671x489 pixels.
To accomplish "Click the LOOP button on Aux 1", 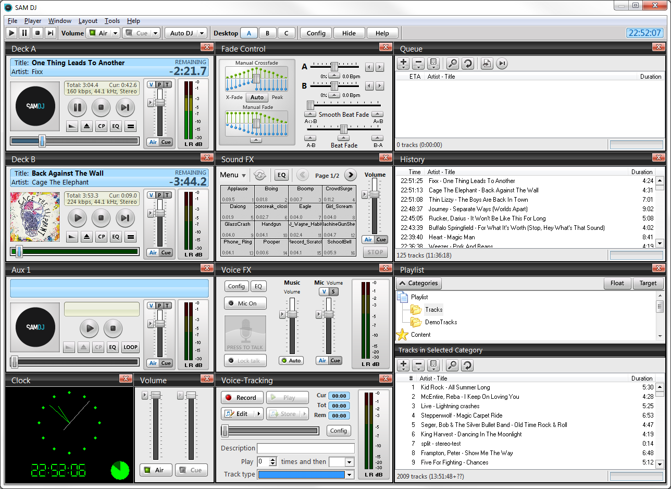I will pyautogui.click(x=130, y=347).
